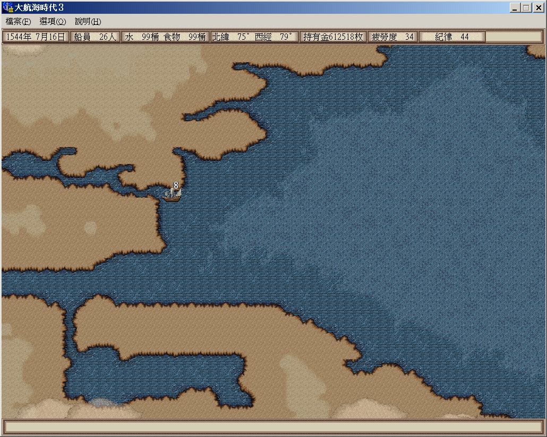Click the 疲勞度 34 fatigue panel
The width and height of the screenshot is (547, 437).
(x=392, y=37)
